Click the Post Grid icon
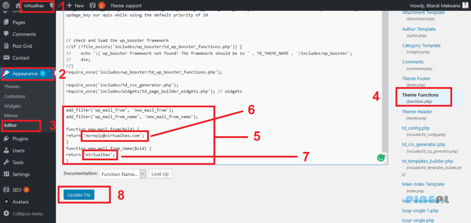Viewport: 471px width, 223px height. [x=6, y=46]
